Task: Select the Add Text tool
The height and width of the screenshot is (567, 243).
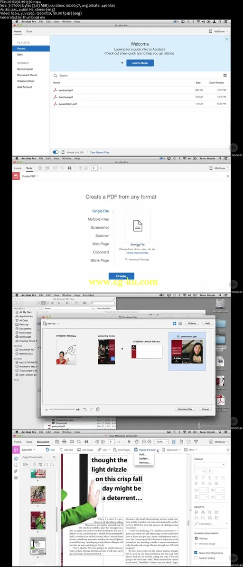Action: [x=66, y=450]
